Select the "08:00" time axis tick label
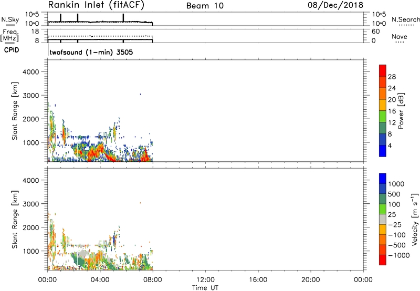 tap(153, 280)
